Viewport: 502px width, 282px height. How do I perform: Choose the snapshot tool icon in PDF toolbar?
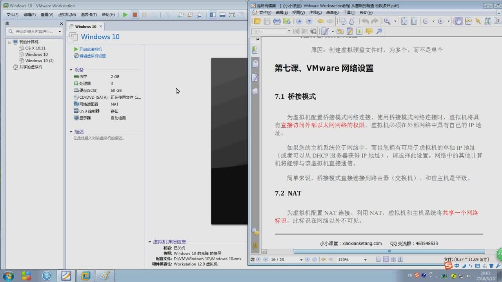(468, 21)
